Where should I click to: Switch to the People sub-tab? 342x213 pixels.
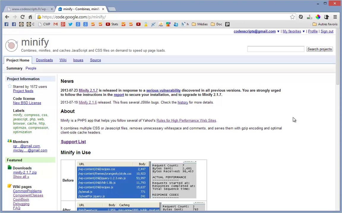click(x=31, y=68)
